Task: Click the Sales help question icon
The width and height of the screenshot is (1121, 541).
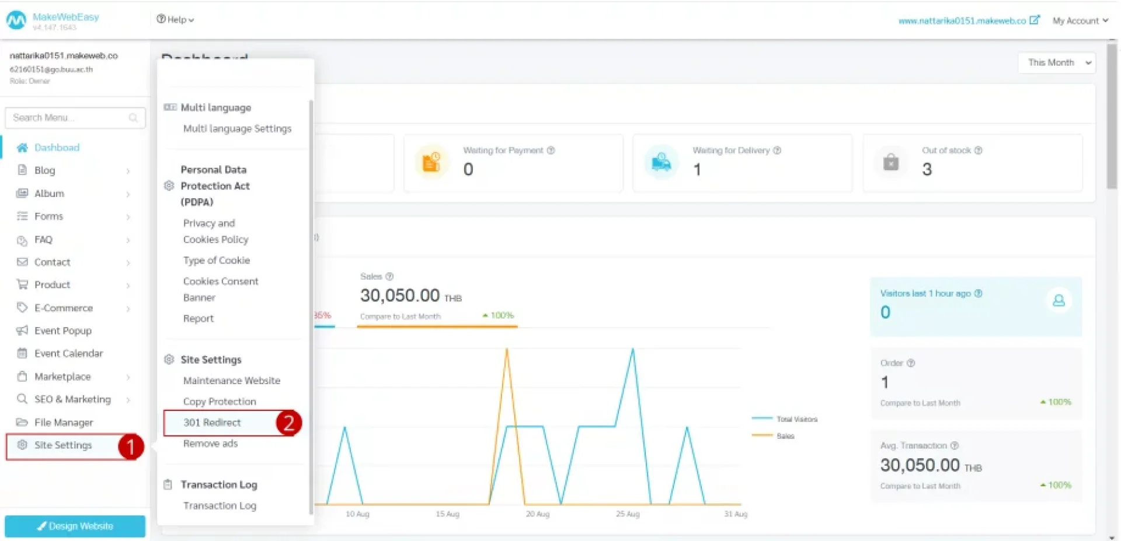Action: click(389, 276)
